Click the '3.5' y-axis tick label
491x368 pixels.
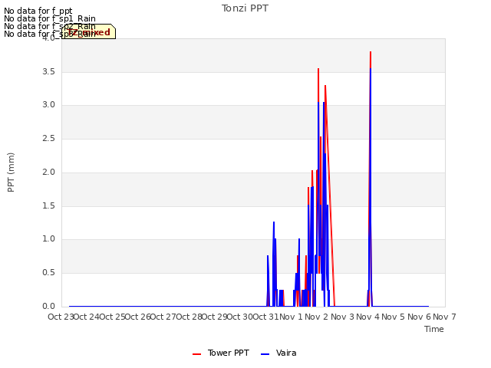[x=48, y=71]
